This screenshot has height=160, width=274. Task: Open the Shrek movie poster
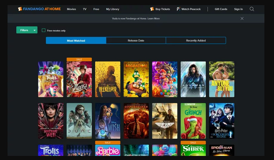tap(193, 150)
